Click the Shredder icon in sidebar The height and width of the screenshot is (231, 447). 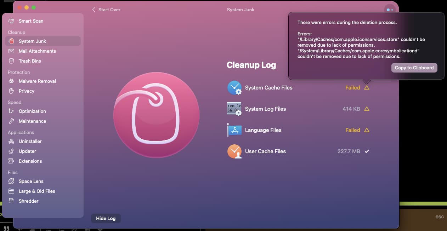click(11, 201)
